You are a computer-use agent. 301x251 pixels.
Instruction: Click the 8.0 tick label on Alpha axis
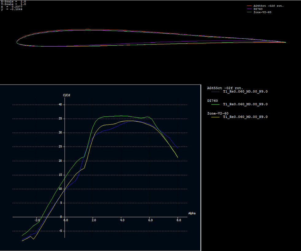coord(179,220)
